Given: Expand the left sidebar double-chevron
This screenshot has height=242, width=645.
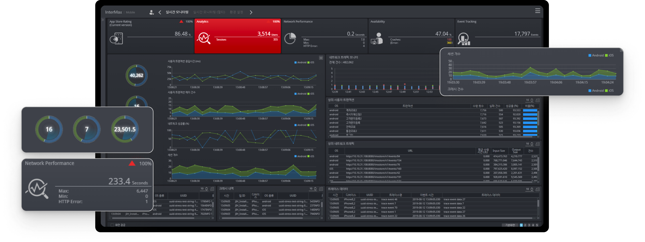Looking at the screenshot, I should coord(103,20).
